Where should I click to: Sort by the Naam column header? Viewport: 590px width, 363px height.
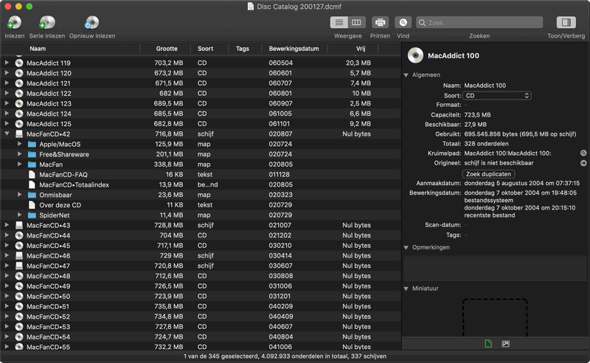(38, 49)
